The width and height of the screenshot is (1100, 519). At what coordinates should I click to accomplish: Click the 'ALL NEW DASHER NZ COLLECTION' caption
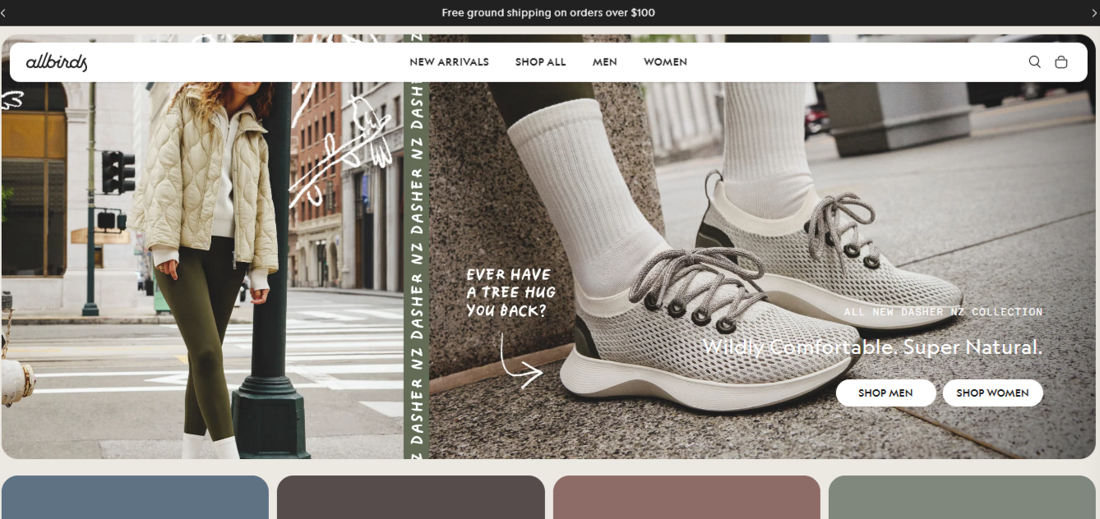click(x=943, y=312)
